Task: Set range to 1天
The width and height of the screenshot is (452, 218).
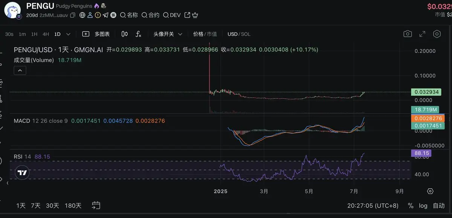Action: tap(21, 206)
